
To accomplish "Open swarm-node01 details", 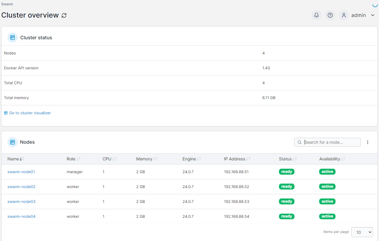I will [21, 172].
